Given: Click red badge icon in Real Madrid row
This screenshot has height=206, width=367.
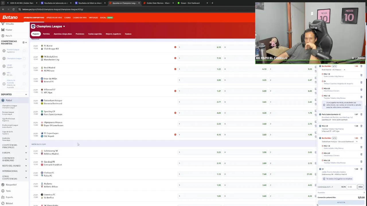Looking at the screenshot, I should (x=175, y=69).
